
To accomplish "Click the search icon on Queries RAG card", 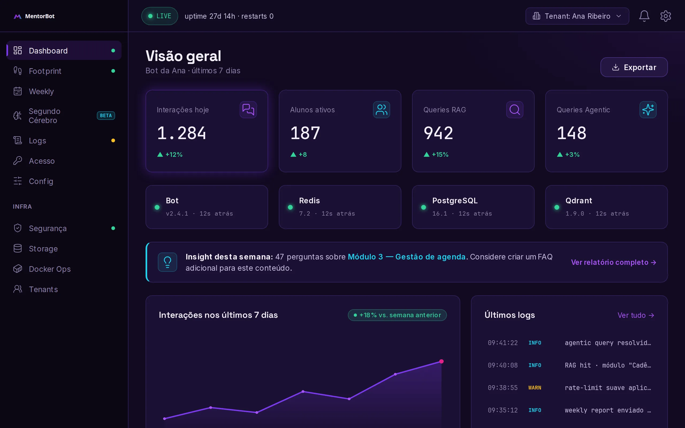I will tap(515, 110).
